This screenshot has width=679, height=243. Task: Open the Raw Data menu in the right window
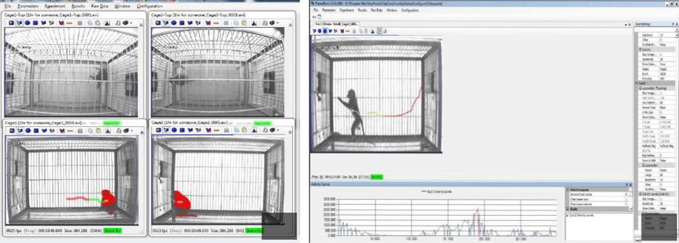377,10
